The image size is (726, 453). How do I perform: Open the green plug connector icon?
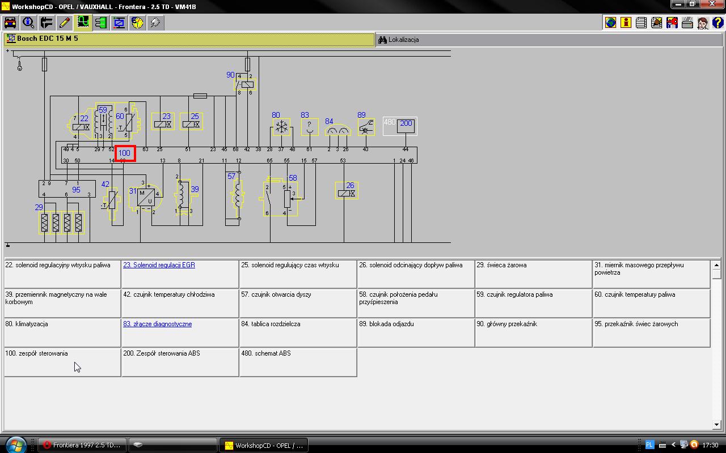[101, 23]
